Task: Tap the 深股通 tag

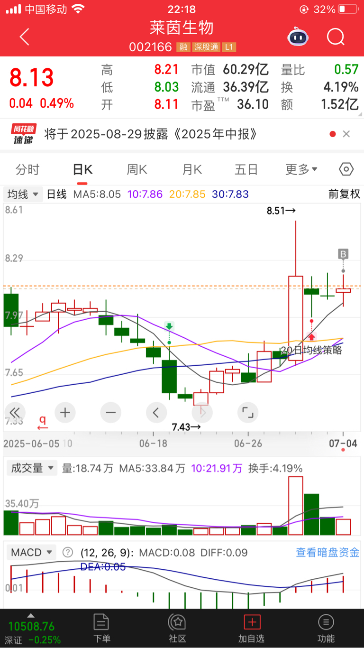Action: [206, 47]
